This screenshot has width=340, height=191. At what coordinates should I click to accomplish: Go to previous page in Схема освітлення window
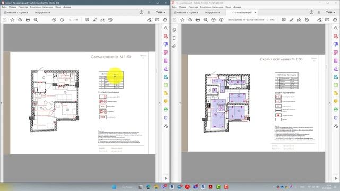point(214,20)
